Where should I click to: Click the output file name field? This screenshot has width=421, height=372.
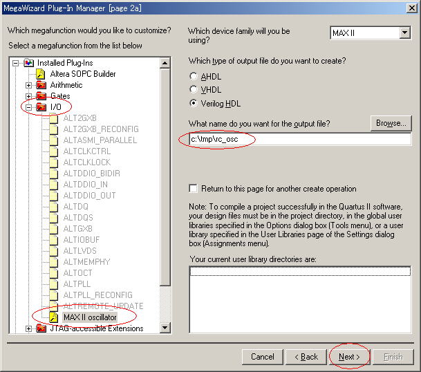(x=299, y=140)
